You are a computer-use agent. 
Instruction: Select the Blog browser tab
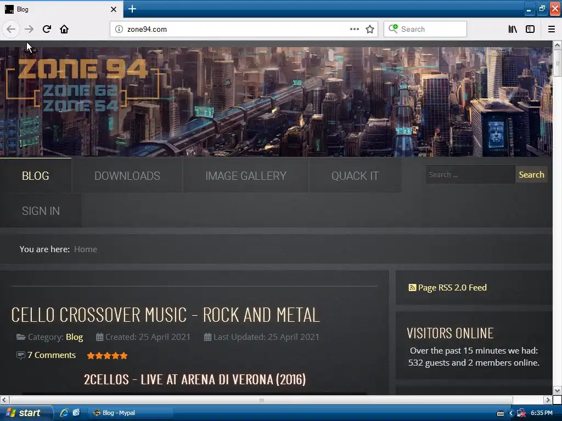61,9
